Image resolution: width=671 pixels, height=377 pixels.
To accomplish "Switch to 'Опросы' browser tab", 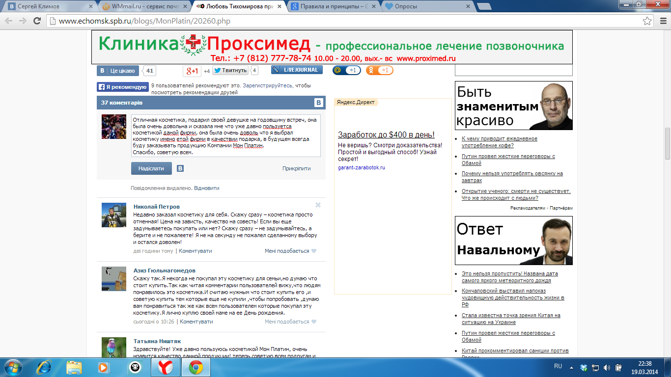I will click(x=427, y=6).
